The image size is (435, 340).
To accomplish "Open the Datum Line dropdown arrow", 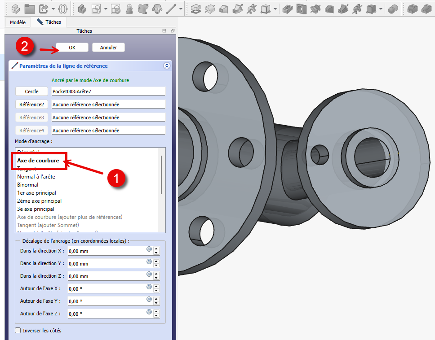I will click(x=181, y=9).
